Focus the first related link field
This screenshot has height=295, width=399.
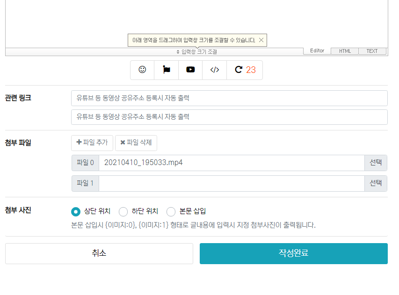click(229, 98)
